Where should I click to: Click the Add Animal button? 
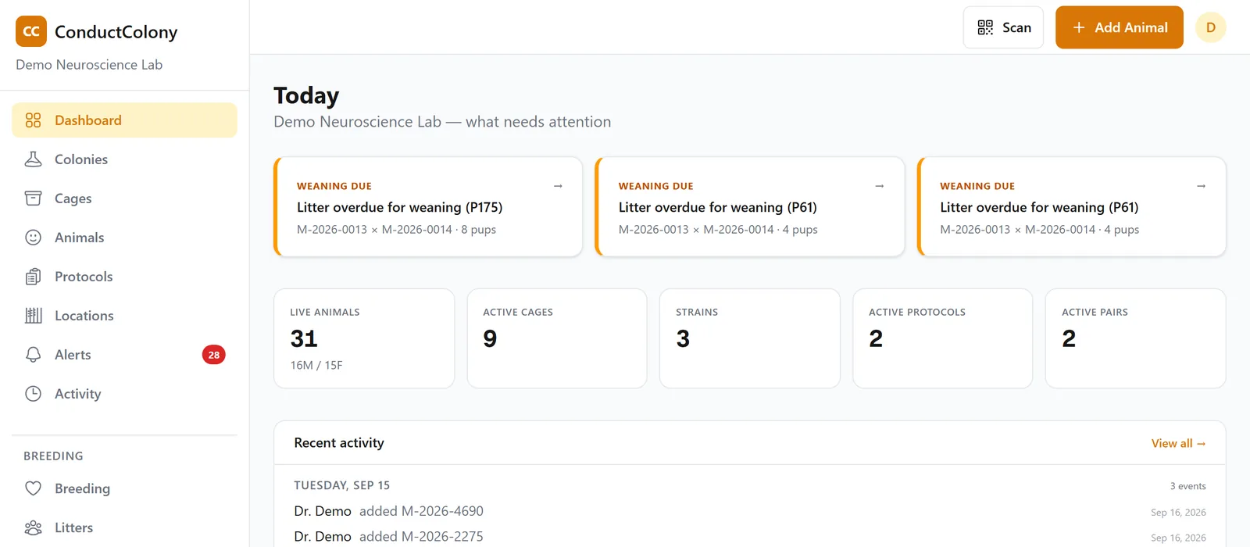tap(1120, 27)
